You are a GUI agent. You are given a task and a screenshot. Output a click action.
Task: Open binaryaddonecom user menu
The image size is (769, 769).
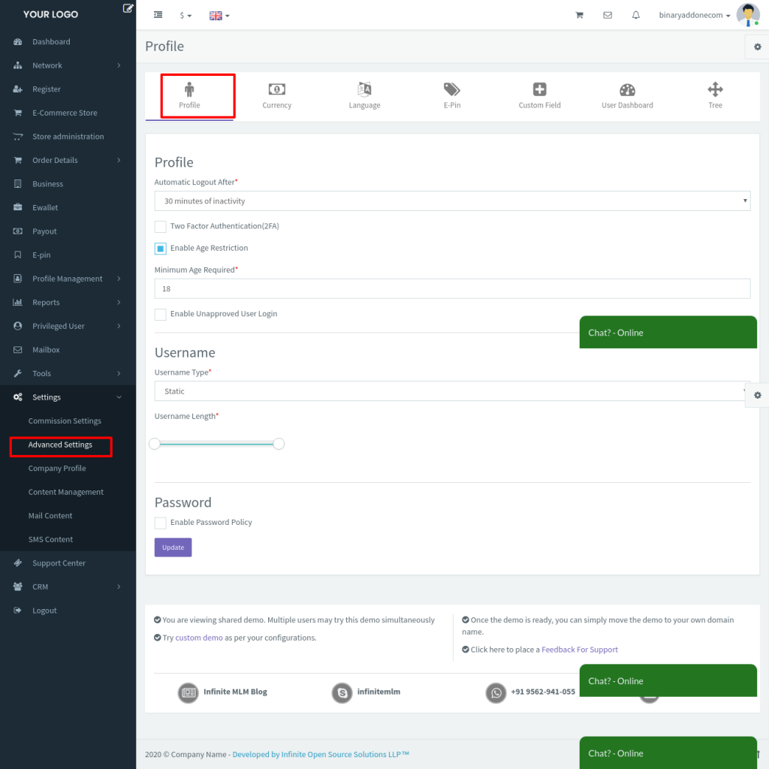tap(695, 15)
